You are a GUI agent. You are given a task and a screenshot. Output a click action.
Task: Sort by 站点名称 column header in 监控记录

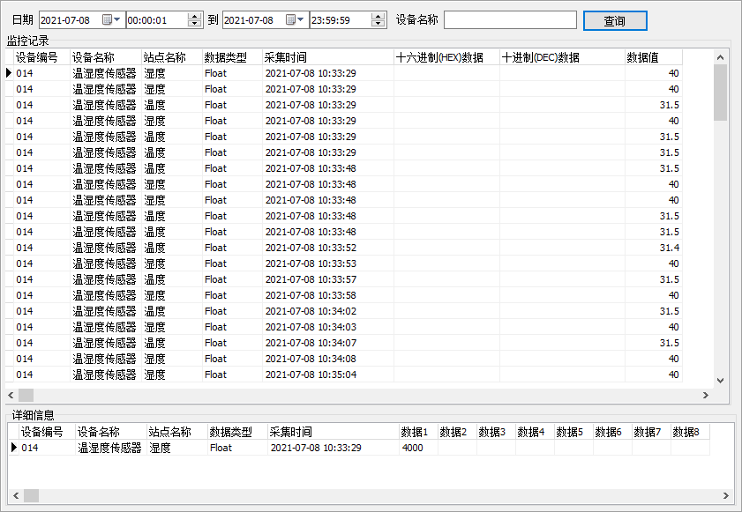[x=172, y=57]
